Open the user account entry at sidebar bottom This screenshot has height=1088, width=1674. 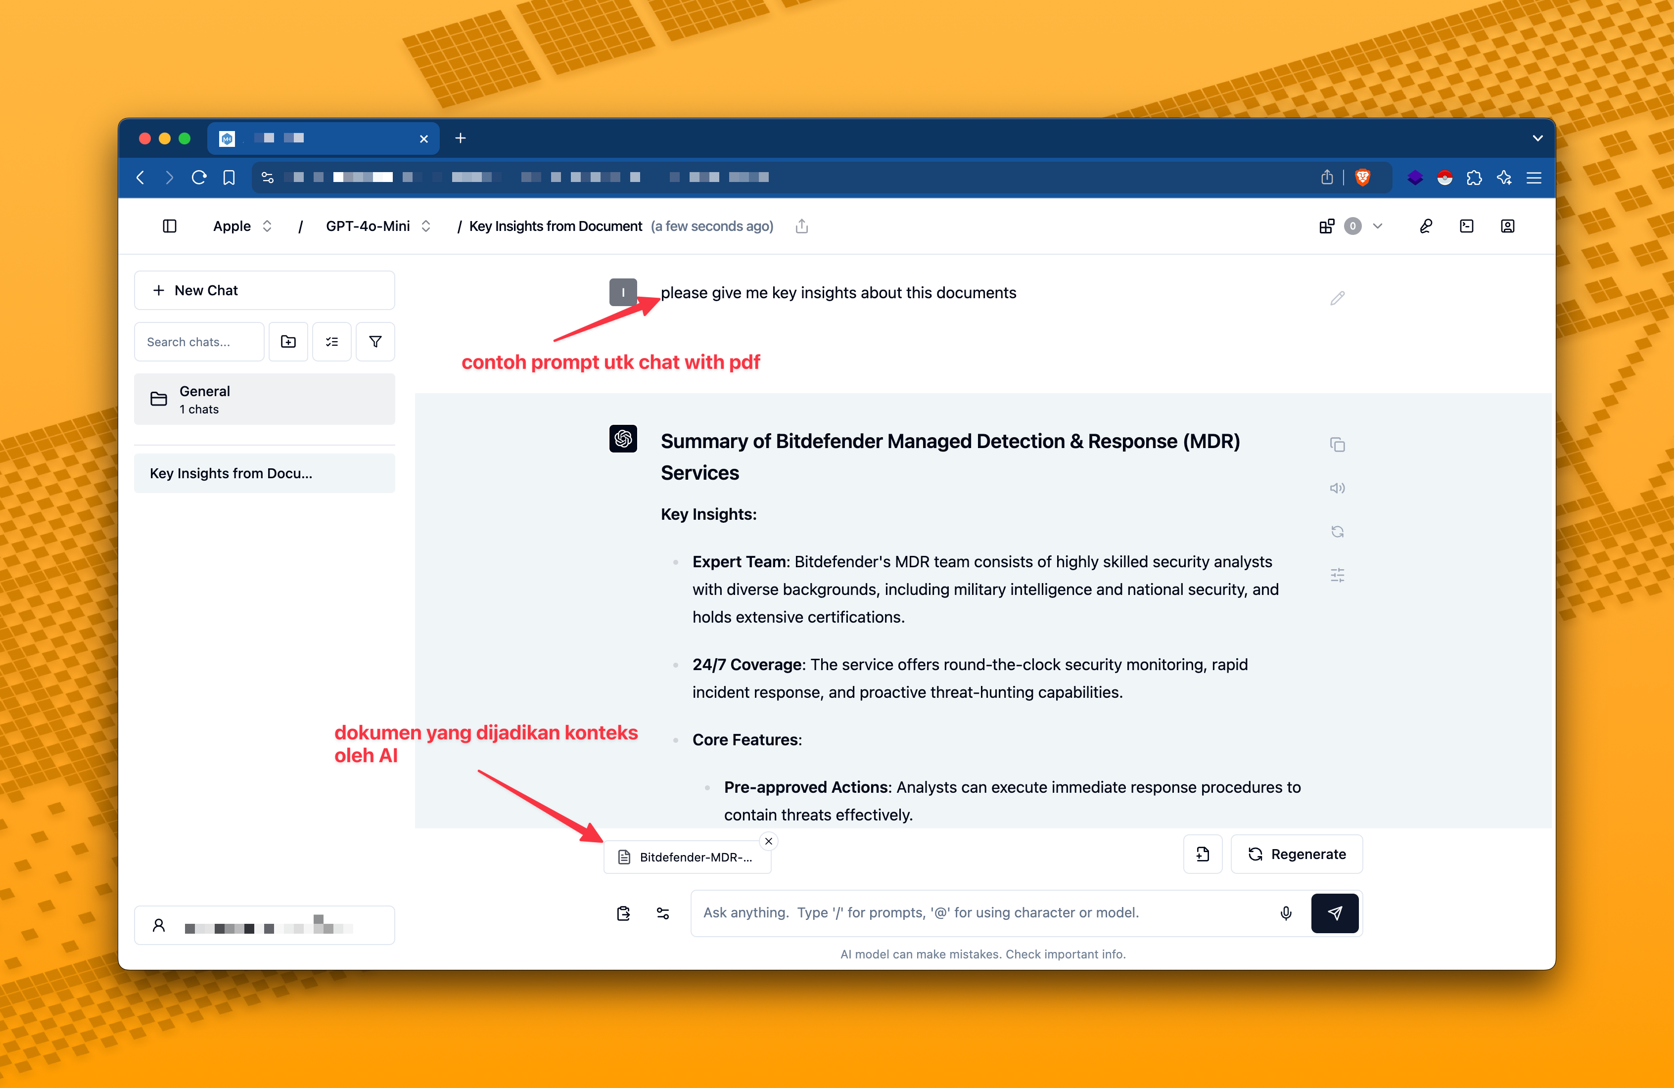click(x=265, y=925)
